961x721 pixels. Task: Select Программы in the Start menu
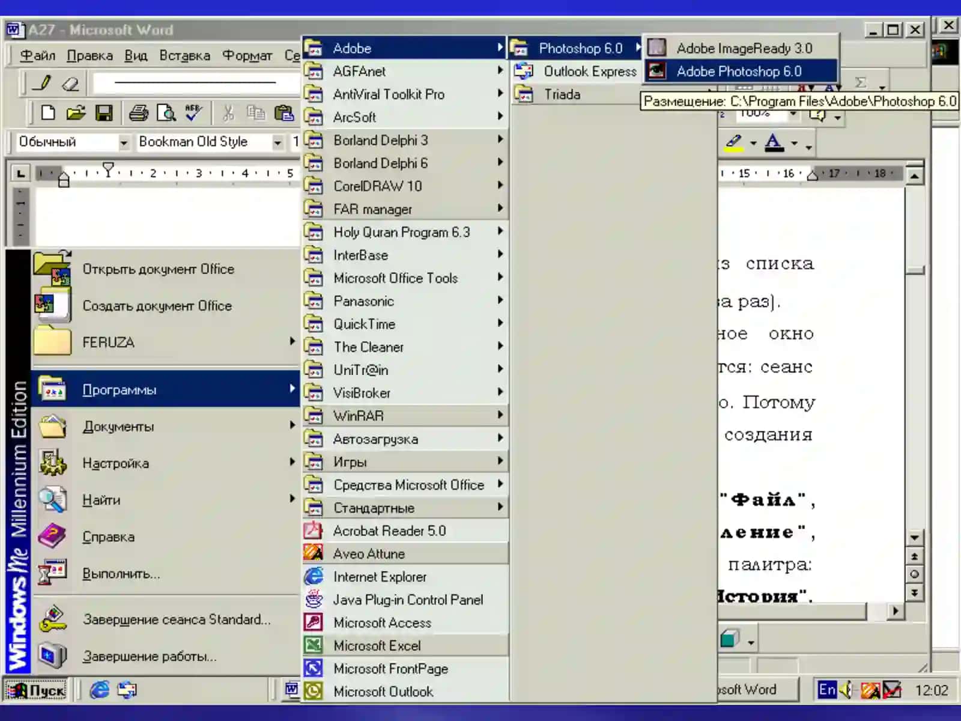(x=166, y=389)
